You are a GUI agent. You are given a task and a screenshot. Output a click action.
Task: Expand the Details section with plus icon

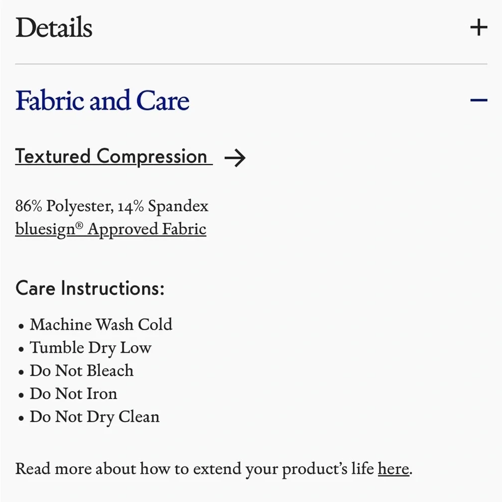click(478, 27)
